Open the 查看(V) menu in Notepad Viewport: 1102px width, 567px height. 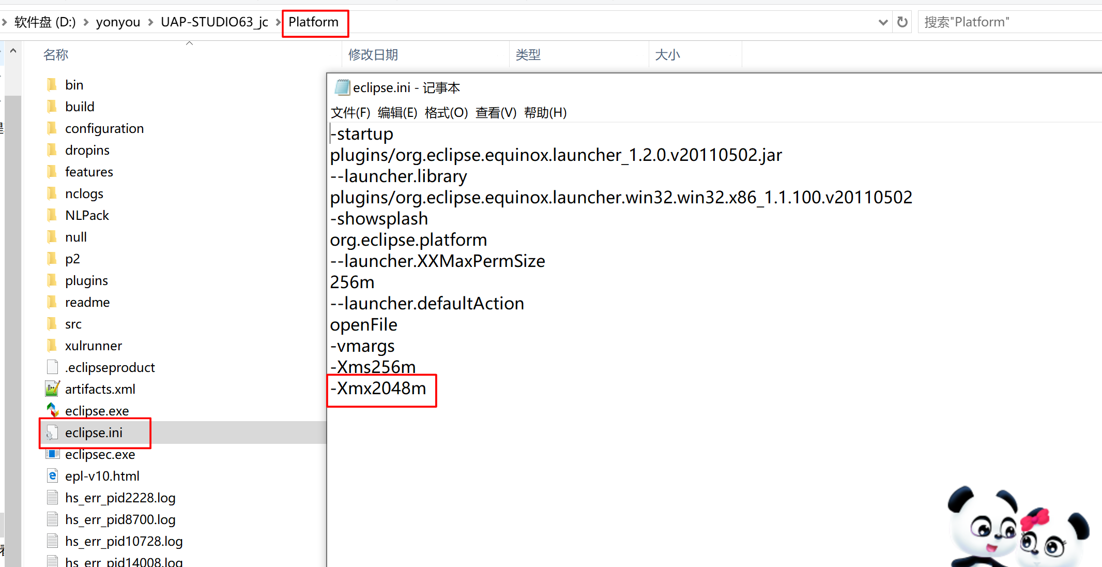coord(496,112)
